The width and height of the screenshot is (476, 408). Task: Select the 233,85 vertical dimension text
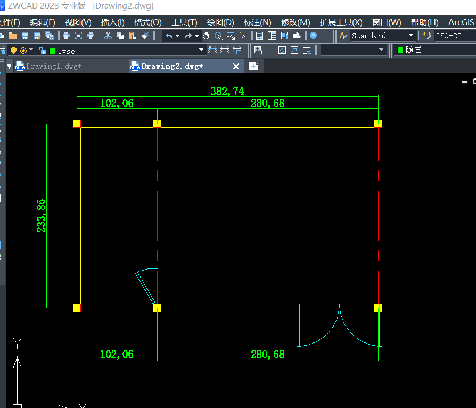pyautogui.click(x=40, y=216)
